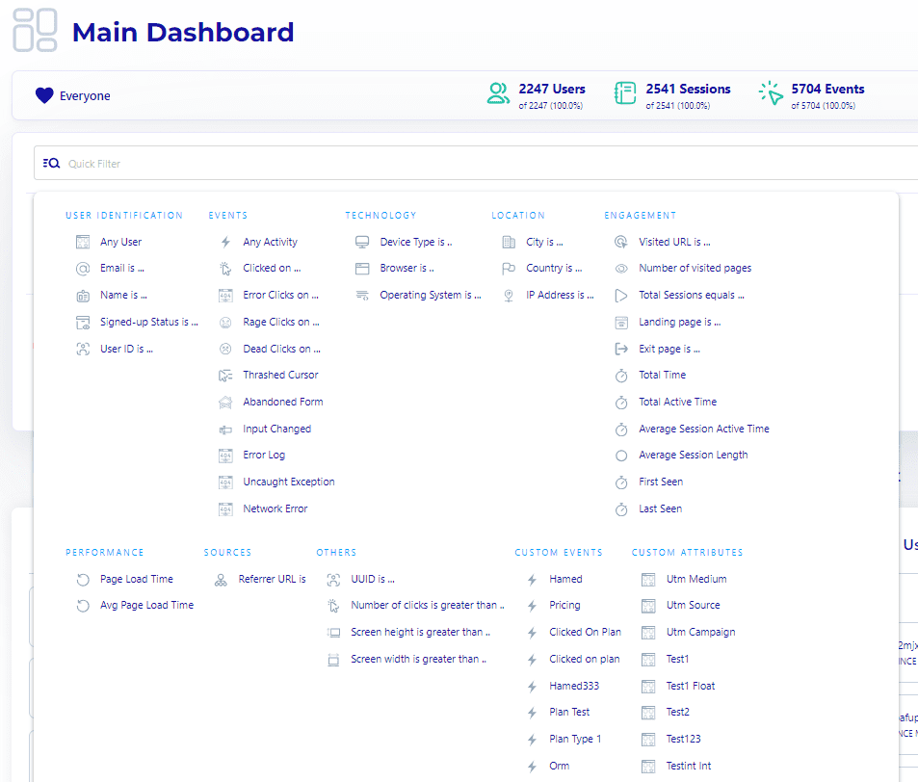Type in the Quick Filter field
This screenshot has height=782, width=918.
click(482, 164)
